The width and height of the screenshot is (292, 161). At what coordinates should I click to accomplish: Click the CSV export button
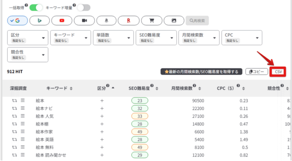click(x=278, y=72)
